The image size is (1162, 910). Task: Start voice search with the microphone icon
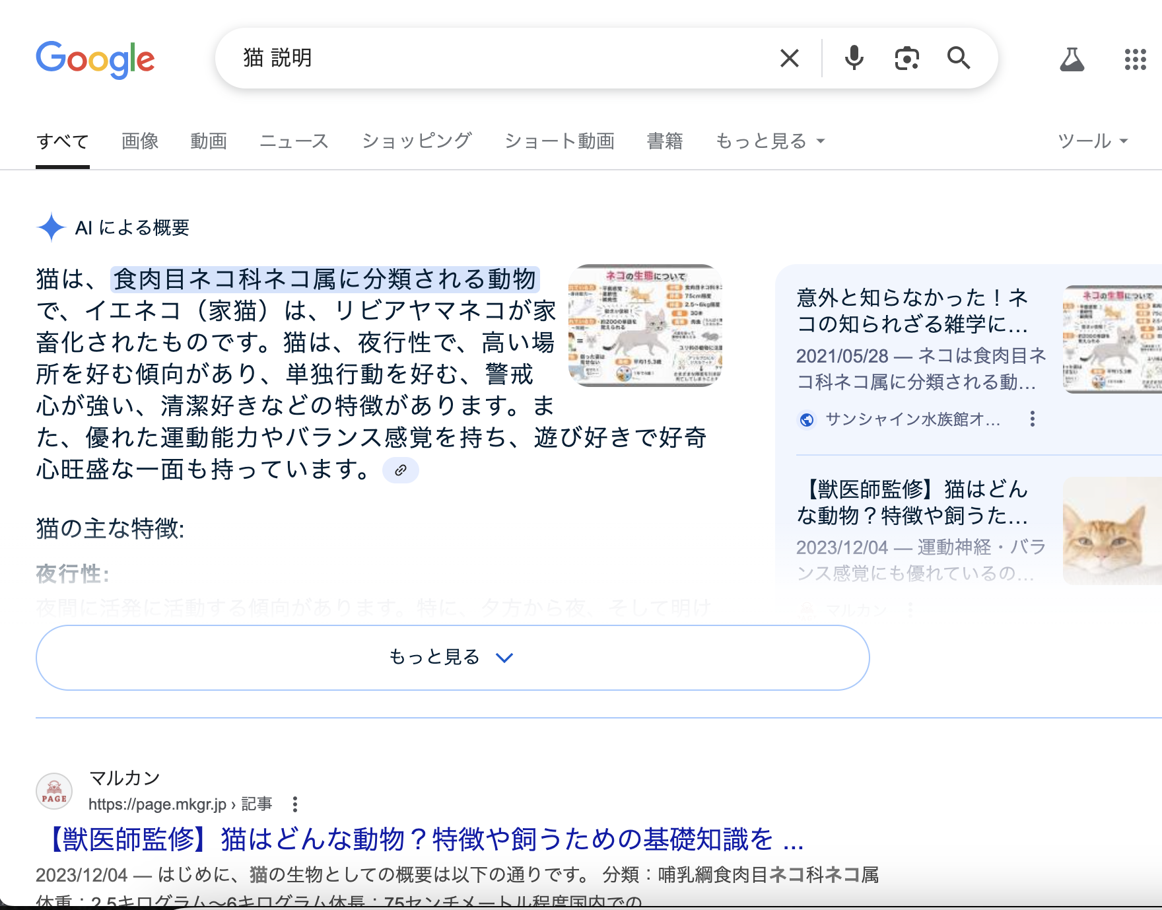[x=854, y=58]
